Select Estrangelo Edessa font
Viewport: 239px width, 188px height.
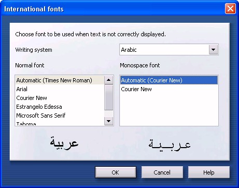tap(60, 107)
